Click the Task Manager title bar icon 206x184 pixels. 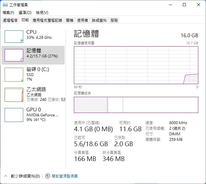click(5, 5)
